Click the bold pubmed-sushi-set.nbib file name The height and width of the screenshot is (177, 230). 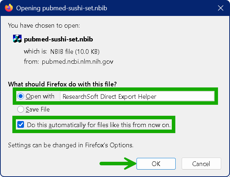coord(59,39)
